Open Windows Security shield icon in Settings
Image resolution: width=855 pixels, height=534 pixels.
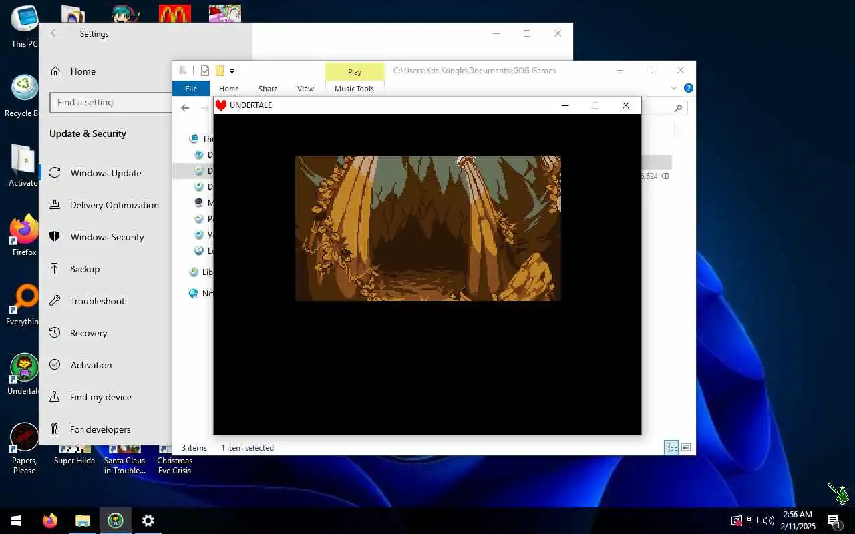(x=55, y=237)
